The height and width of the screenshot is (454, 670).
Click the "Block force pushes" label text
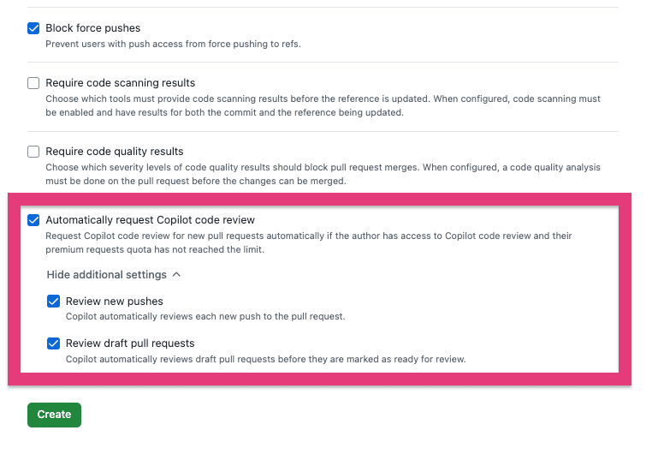(x=92, y=28)
